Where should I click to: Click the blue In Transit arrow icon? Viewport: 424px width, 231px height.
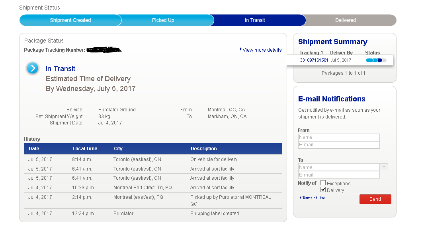(x=33, y=68)
